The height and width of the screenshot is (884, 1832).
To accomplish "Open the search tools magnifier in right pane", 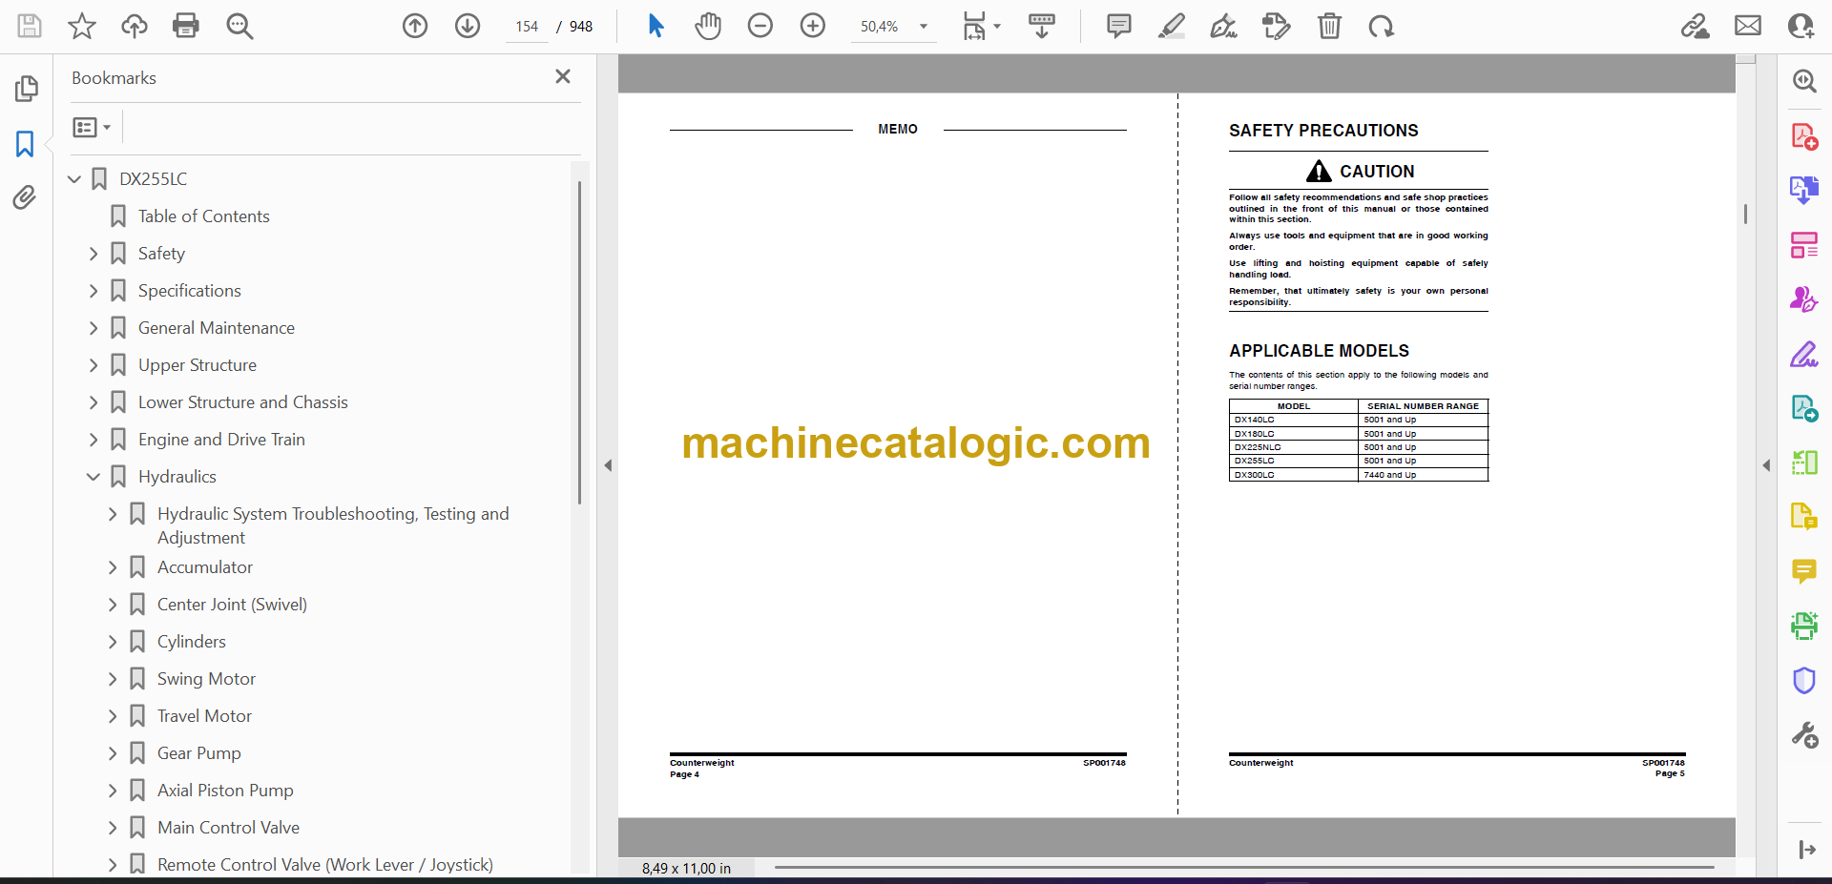I will coord(1804,81).
